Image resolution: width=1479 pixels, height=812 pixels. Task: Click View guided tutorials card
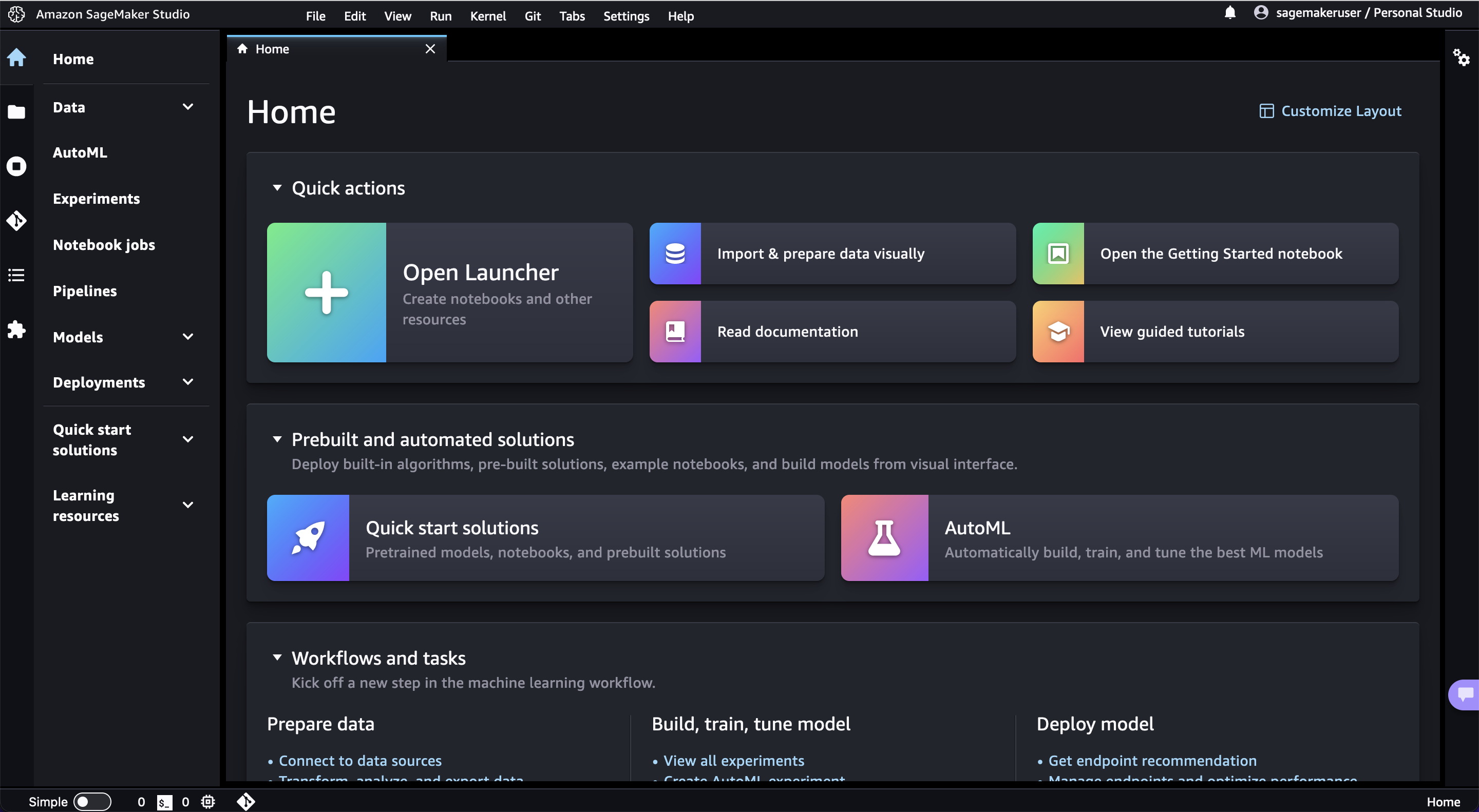(1216, 331)
